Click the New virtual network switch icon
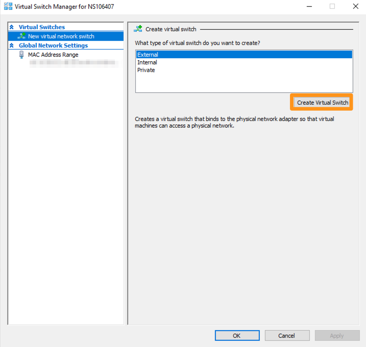366x347 pixels. (21, 36)
